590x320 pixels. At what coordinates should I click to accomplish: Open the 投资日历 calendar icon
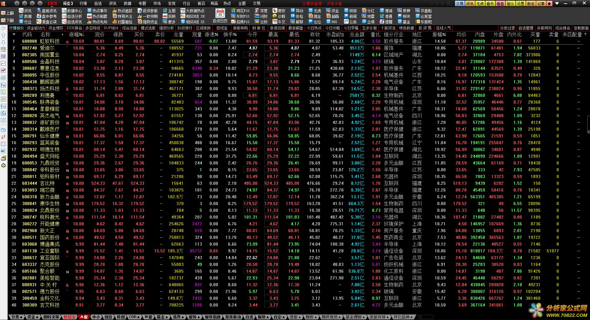pos(220,16)
